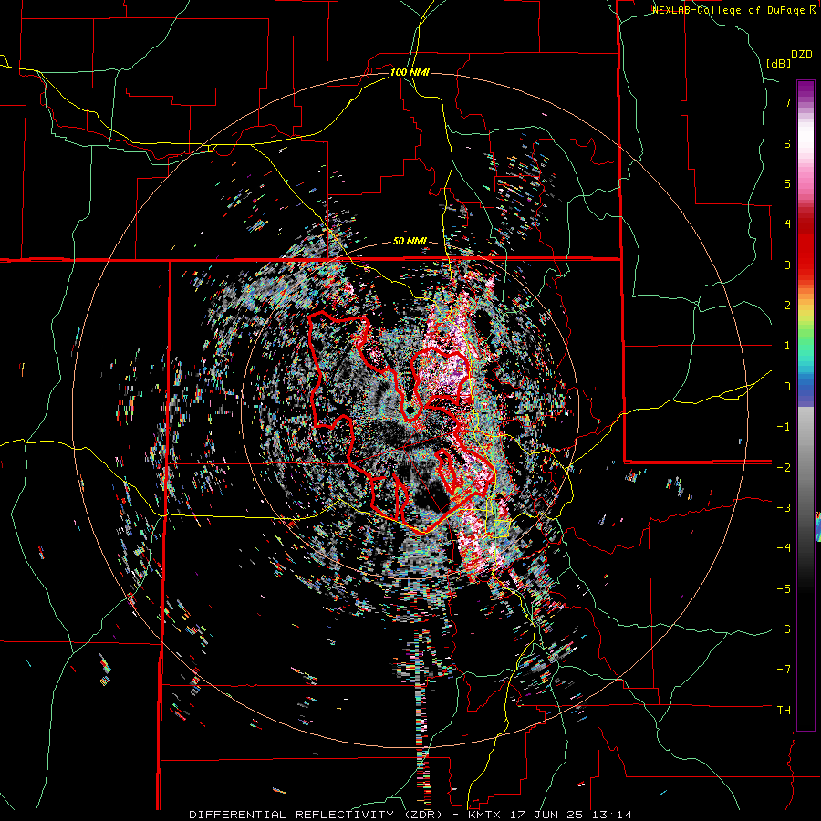
Task: Click the -7 value on the scale
Action: (784, 670)
